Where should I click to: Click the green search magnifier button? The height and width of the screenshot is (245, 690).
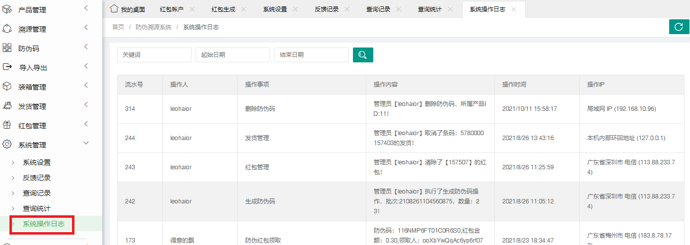[x=363, y=55]
